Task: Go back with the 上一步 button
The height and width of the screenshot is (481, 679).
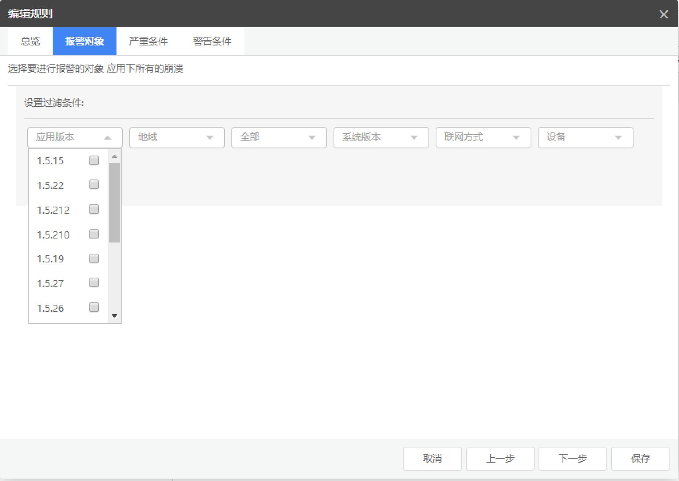Action: pyautogui.click(x=500, y=459)
